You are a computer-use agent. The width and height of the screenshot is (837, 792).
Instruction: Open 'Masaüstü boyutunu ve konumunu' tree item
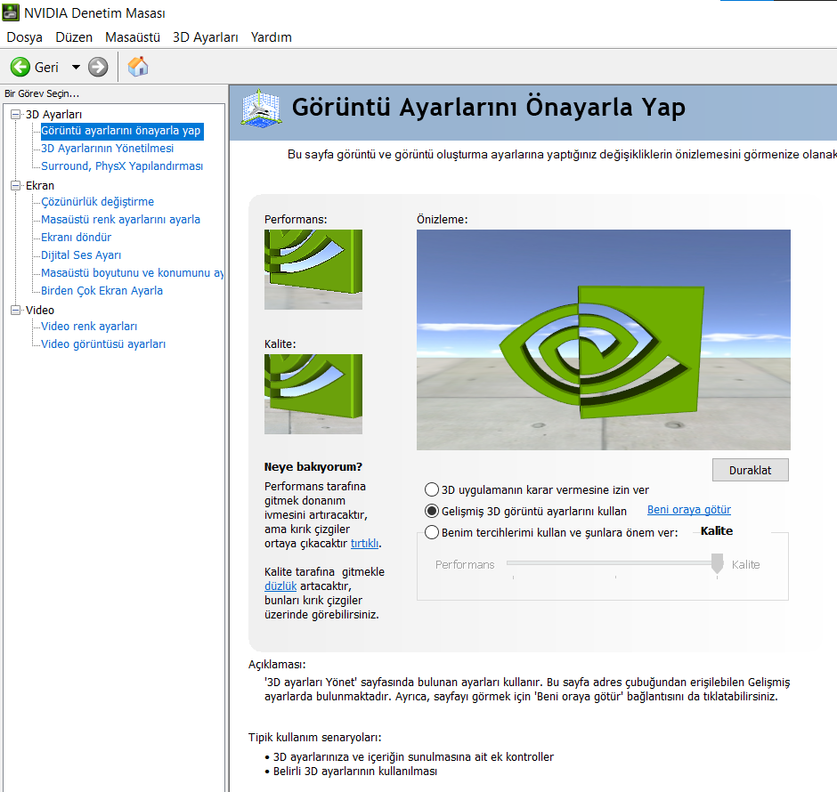[133, 272]
